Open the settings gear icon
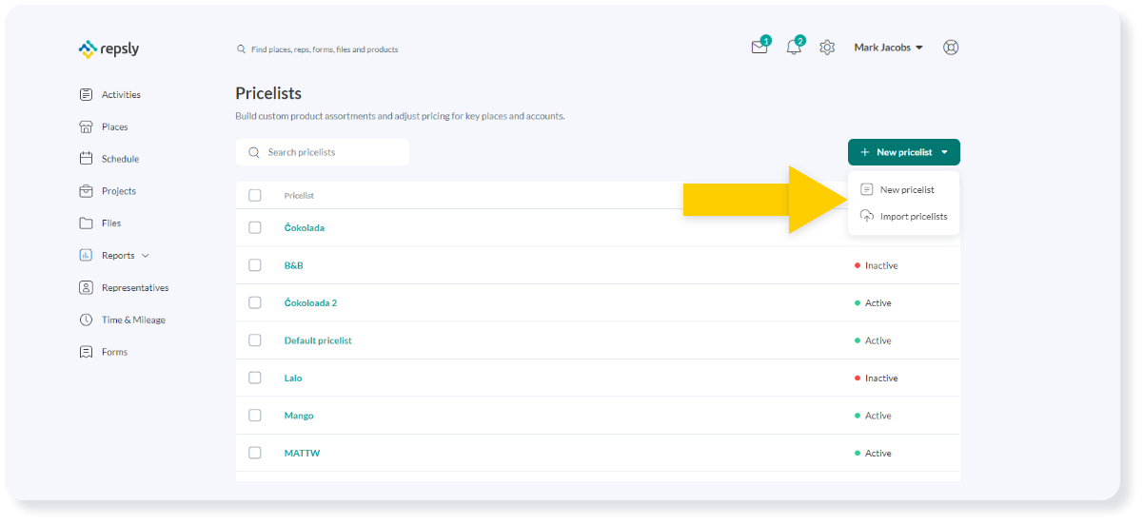Image resolution: width=1144 pixels, height=524 pixels. pyautogui.click(x=827, y=48)
